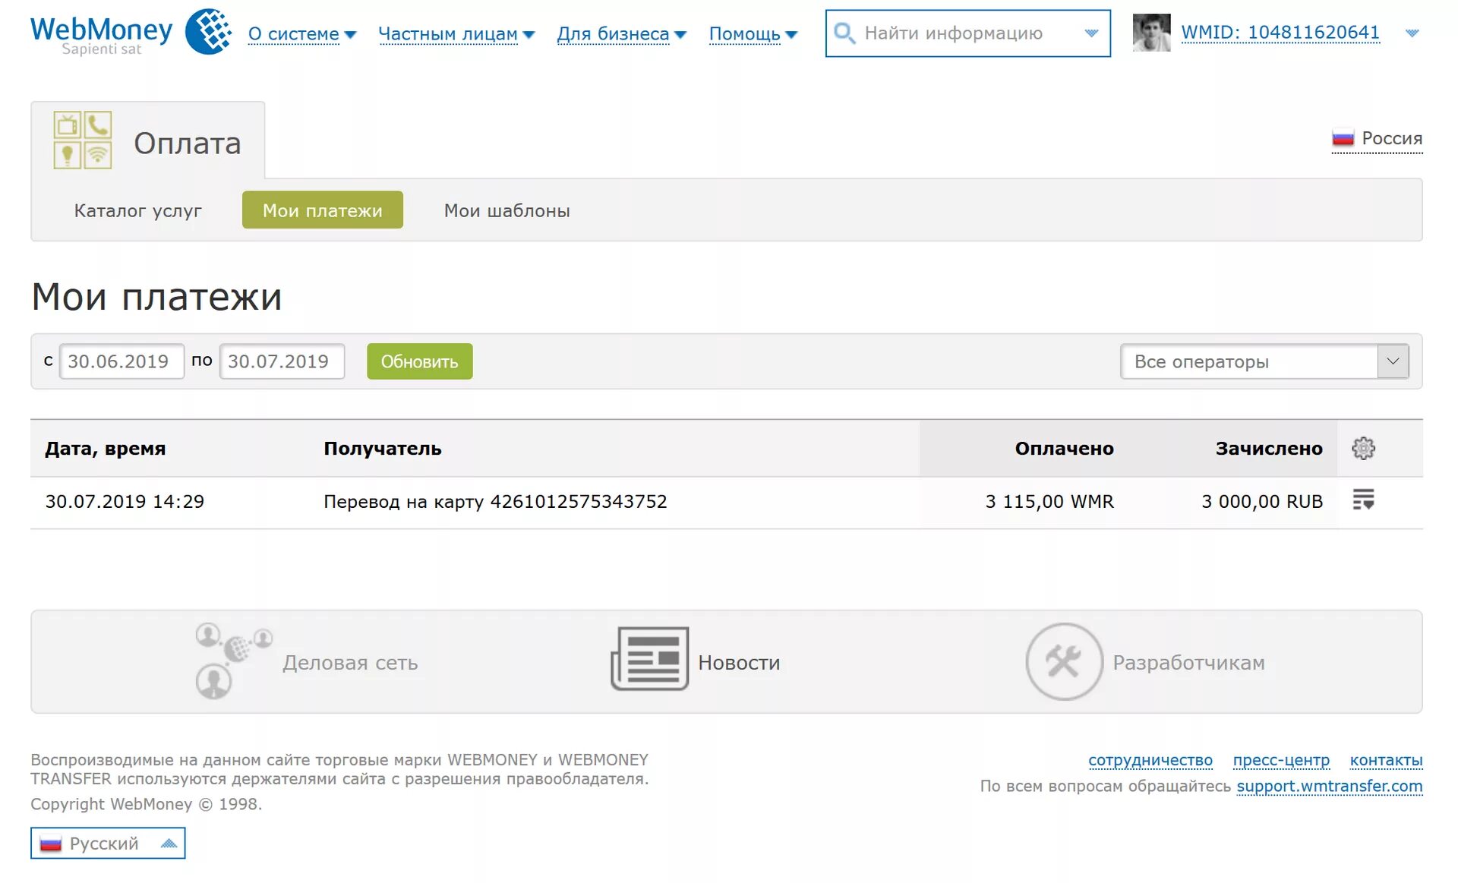Viewport: 1458px width, 883px height.
Task: Open the контакты link
Action: point(1386,760)
